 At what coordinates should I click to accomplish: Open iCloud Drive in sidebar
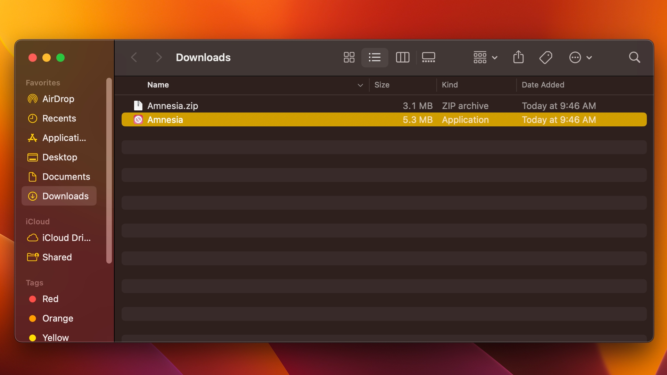click(x=59, y=238)
